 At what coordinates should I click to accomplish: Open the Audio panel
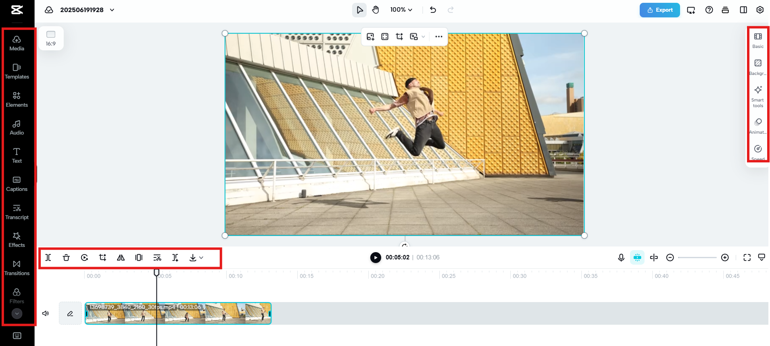point(17,127)
